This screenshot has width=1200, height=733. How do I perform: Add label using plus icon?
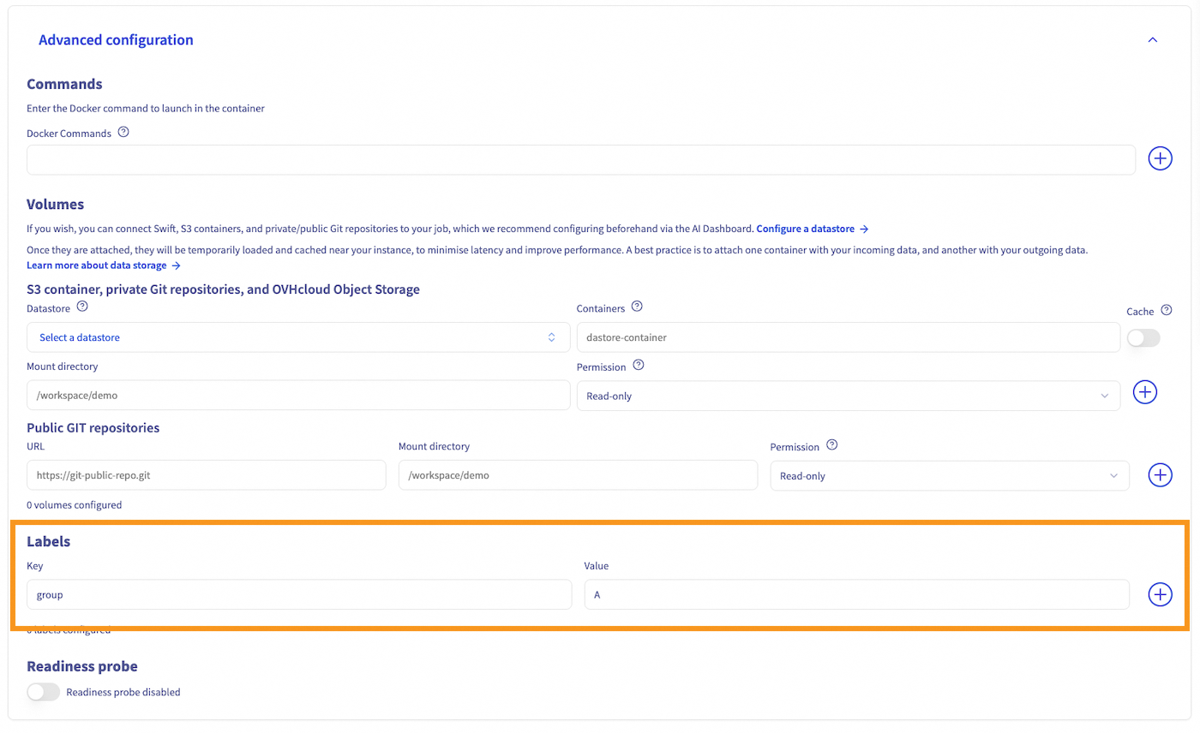pyautogui.click(x=1160, y=594)
